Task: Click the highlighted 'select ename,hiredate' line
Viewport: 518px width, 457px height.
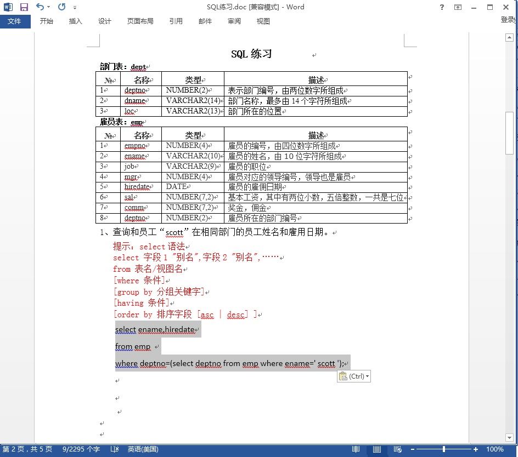Action: 155,329
